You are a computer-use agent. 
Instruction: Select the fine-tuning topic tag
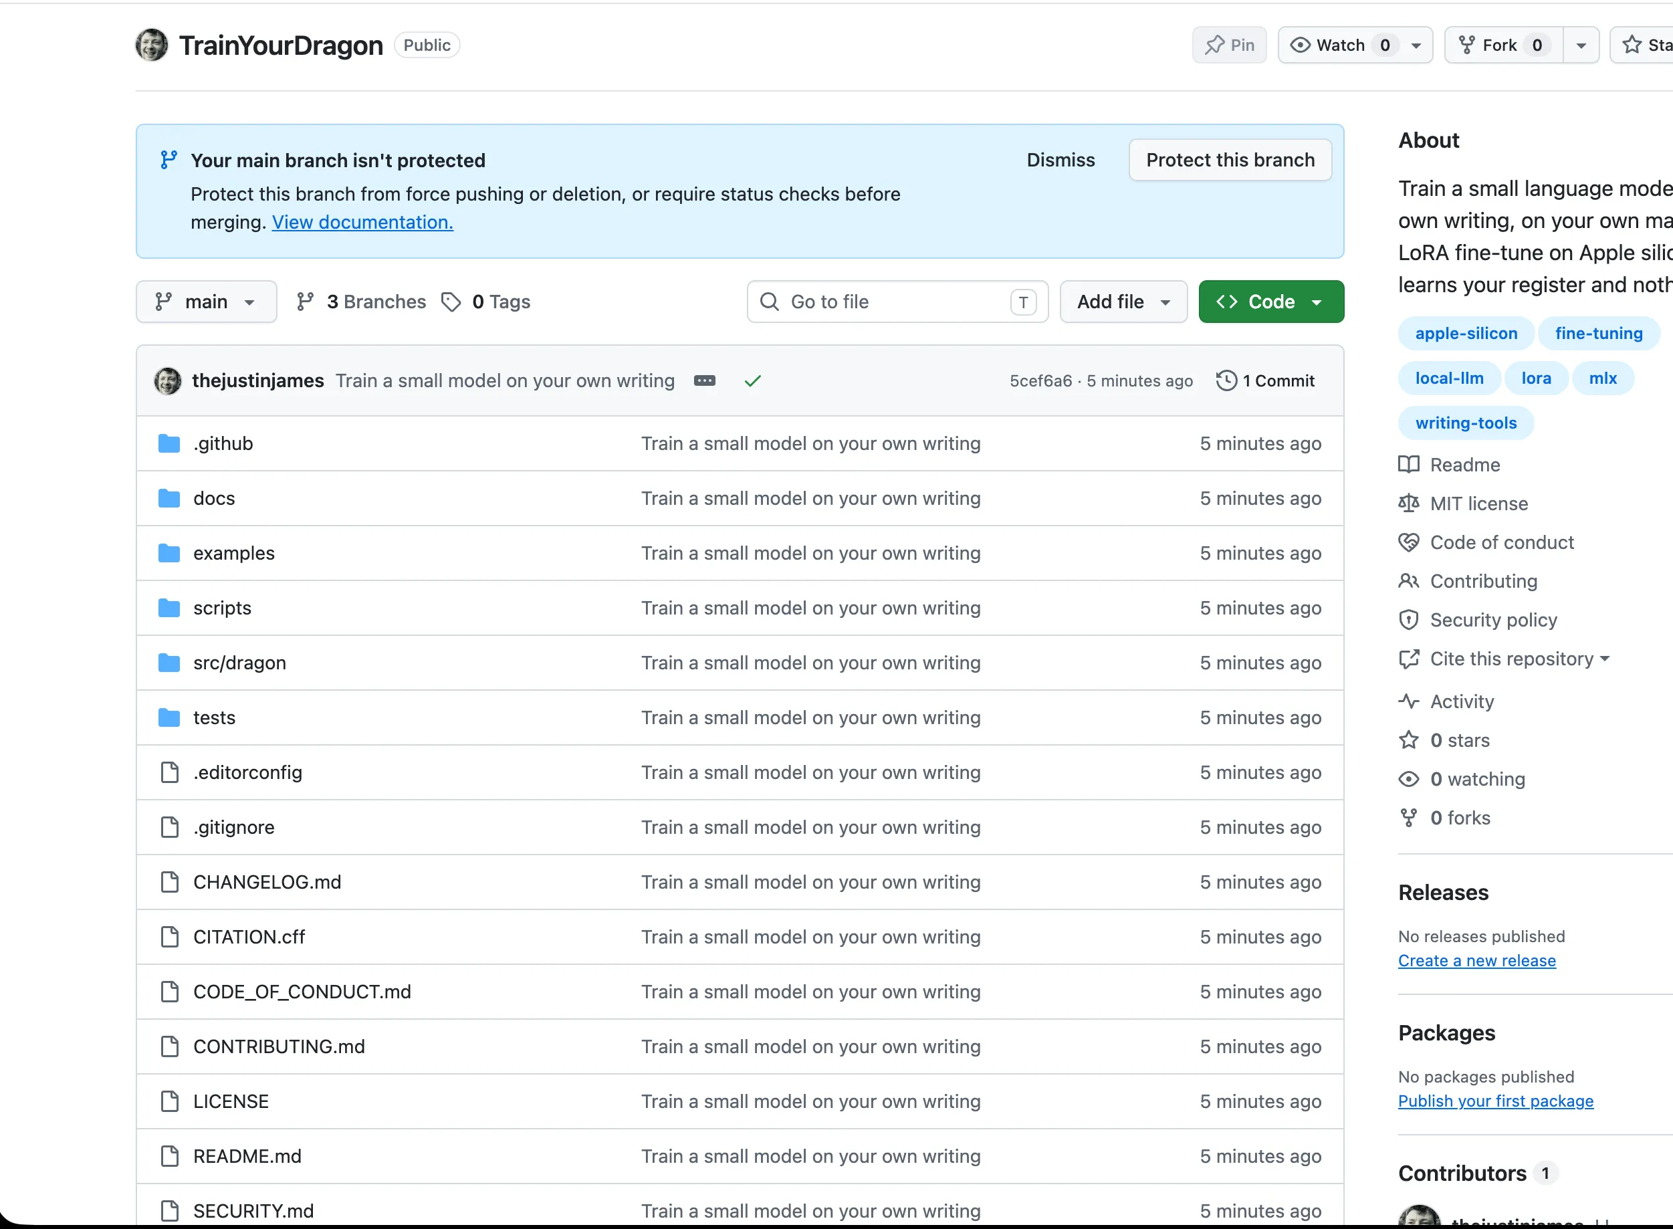tap(1599, 333)
